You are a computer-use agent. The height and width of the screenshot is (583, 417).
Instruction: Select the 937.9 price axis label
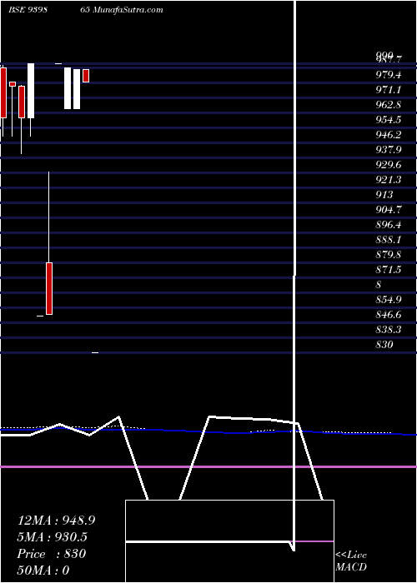click(389, 150)
